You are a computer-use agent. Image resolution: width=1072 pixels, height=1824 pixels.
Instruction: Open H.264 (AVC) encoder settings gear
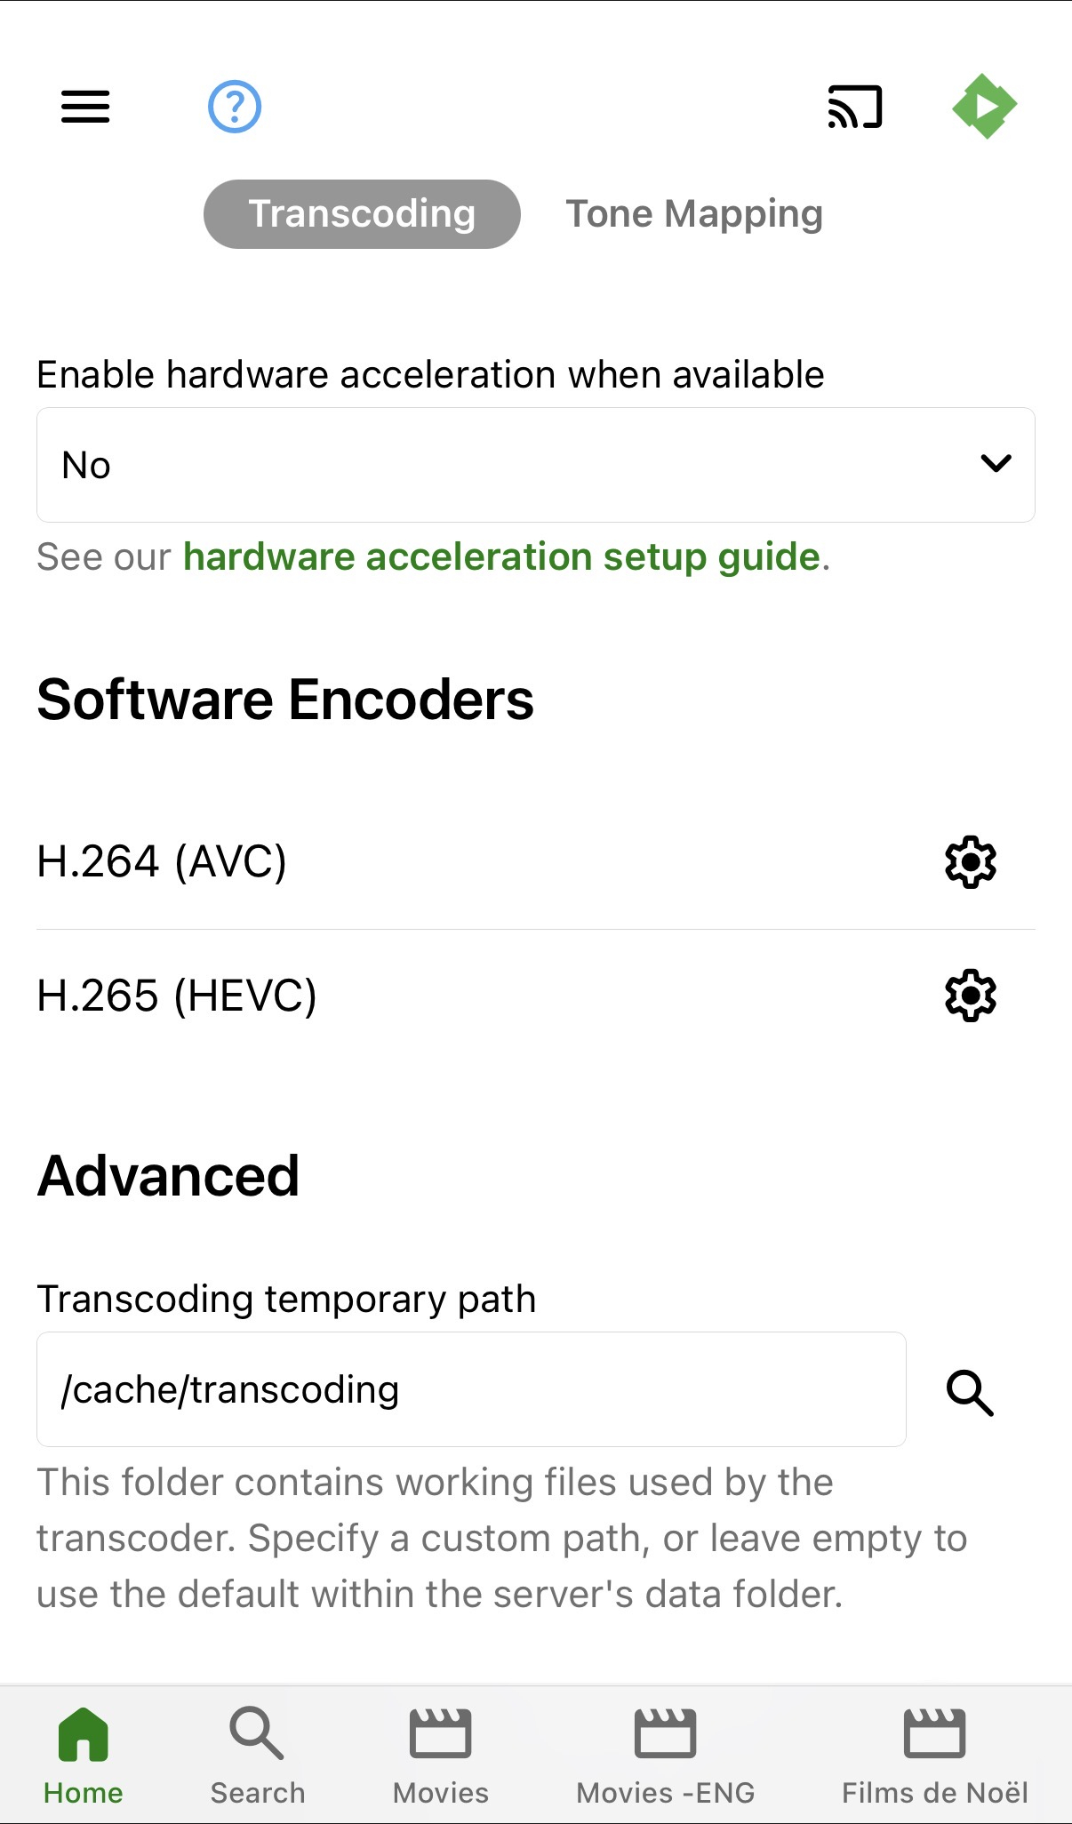coord(970,861)
